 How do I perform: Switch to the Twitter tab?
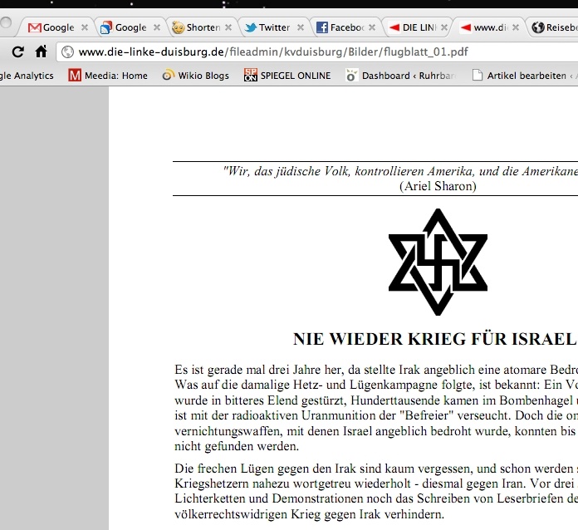click(272, 27)
